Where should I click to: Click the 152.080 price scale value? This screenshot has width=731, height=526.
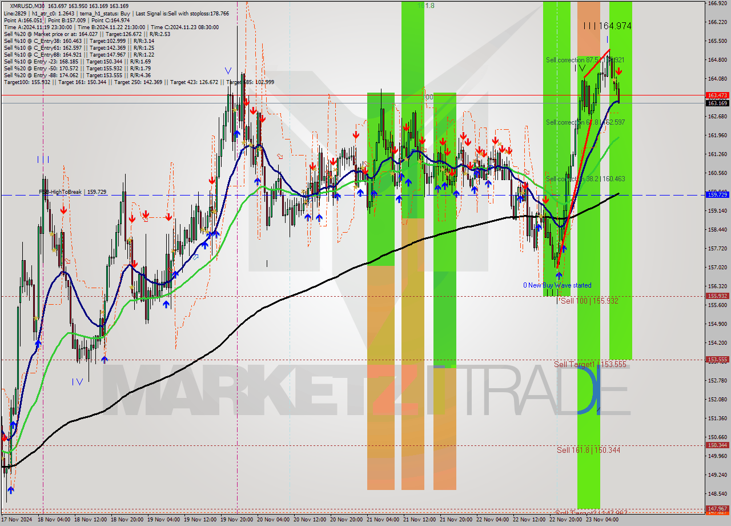pos(717,400)
